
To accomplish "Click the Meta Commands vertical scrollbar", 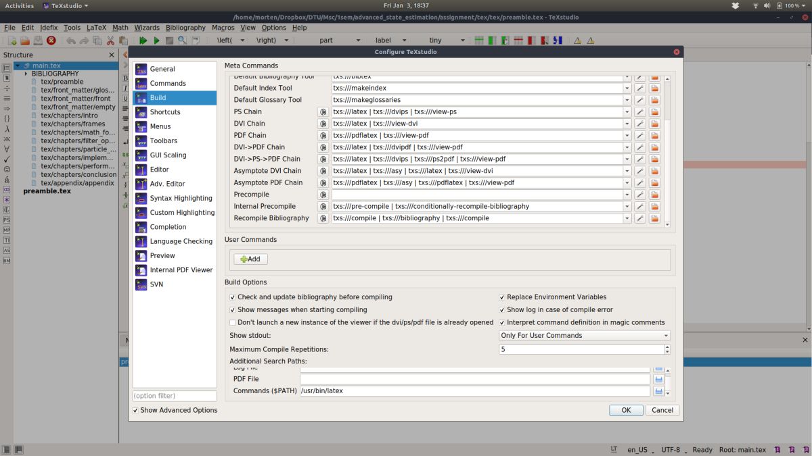I will [667, 152].
